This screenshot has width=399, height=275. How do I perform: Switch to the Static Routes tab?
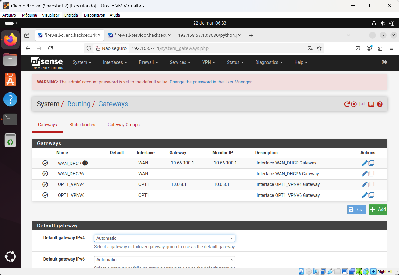(x=82, y=125)
